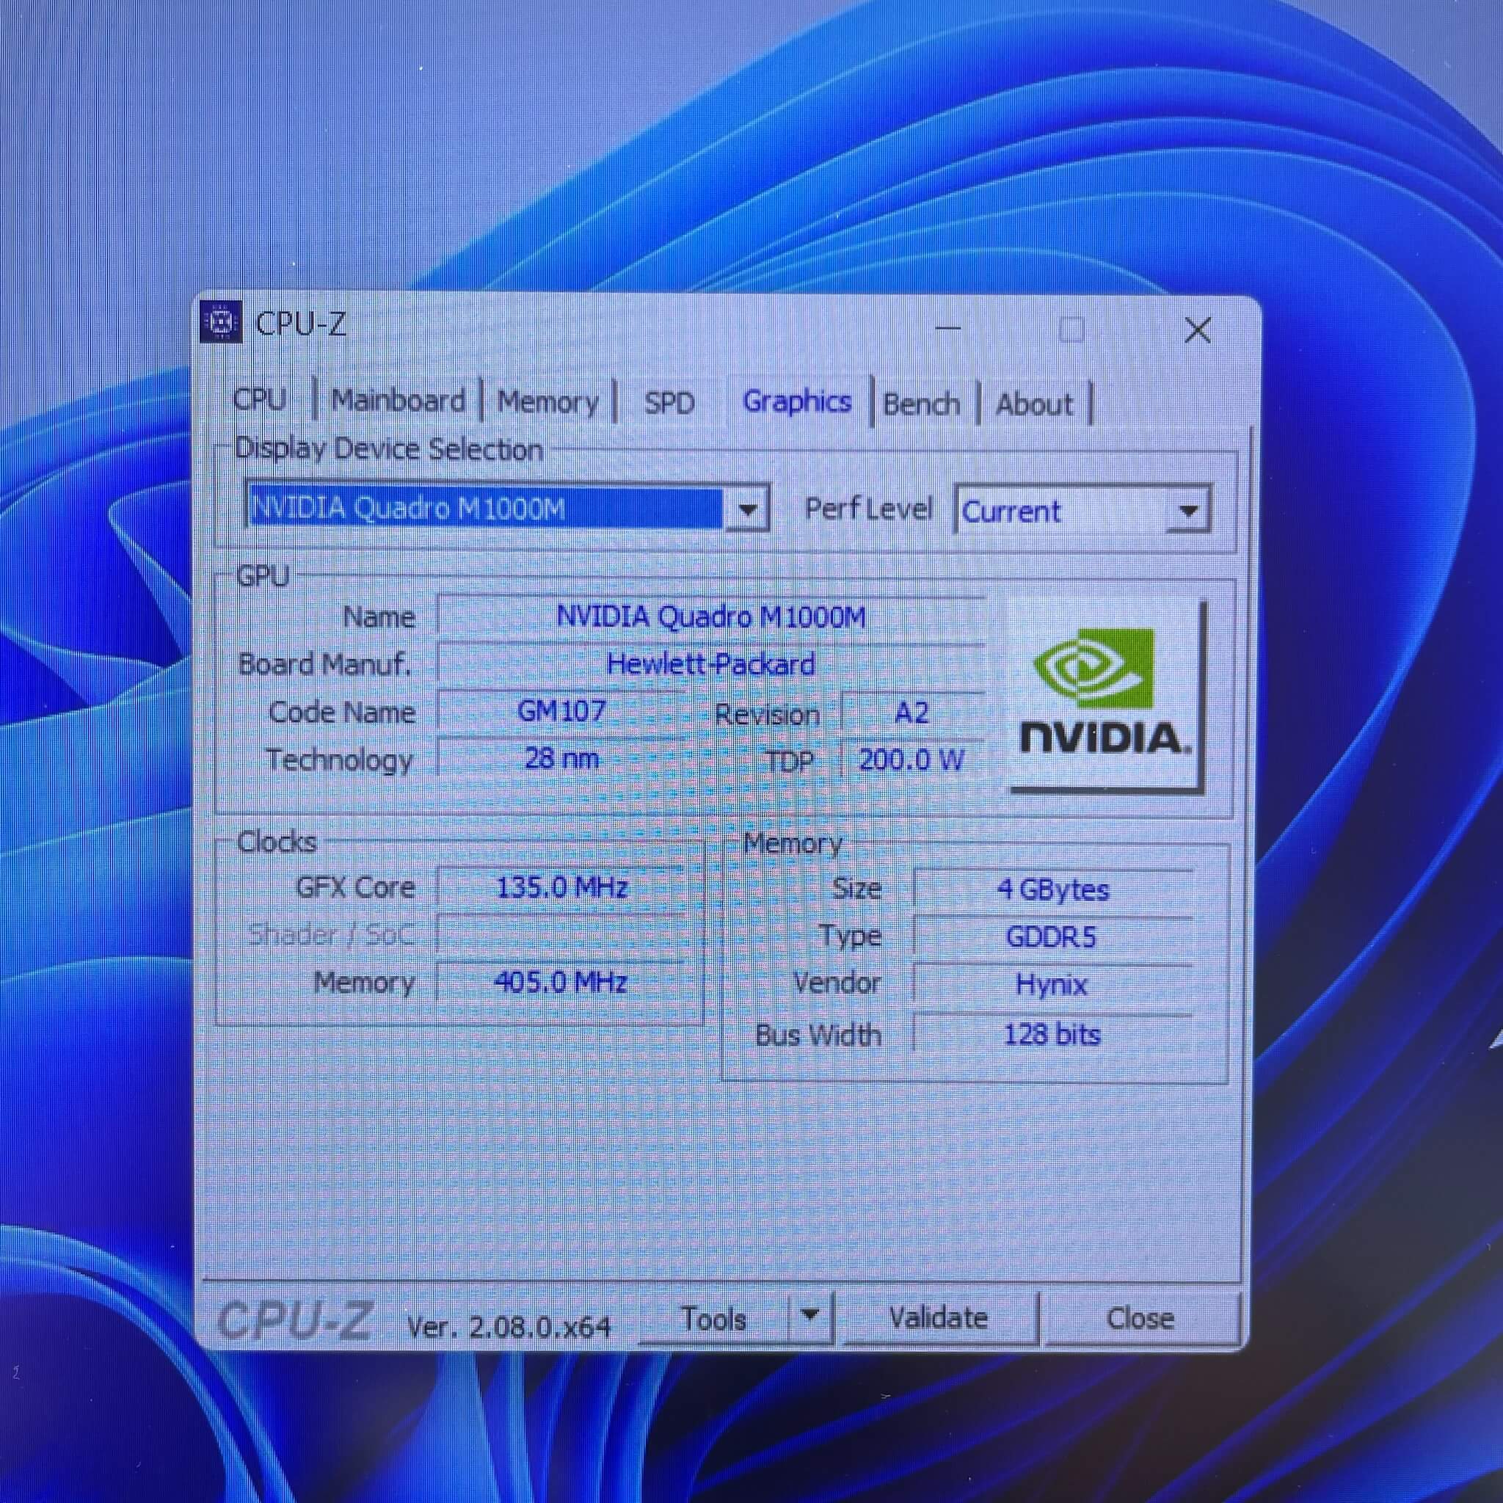1503x1503 pixels.
Task: Expand the Perf Level dropdown arrow
Action: 1188,511
